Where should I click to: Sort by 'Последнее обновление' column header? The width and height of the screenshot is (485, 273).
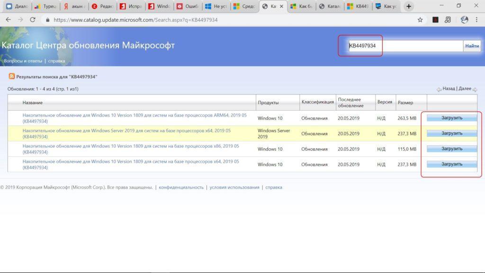click(x=350, y=102)
